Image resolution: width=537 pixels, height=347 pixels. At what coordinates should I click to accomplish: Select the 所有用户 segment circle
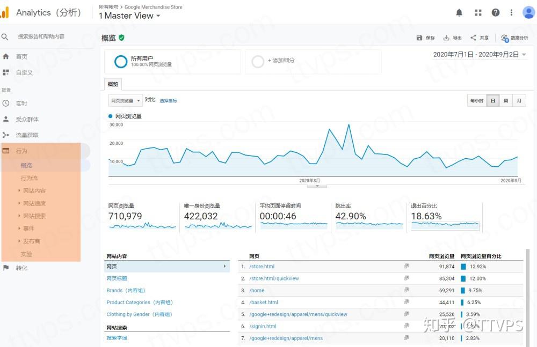click(121, 61)
